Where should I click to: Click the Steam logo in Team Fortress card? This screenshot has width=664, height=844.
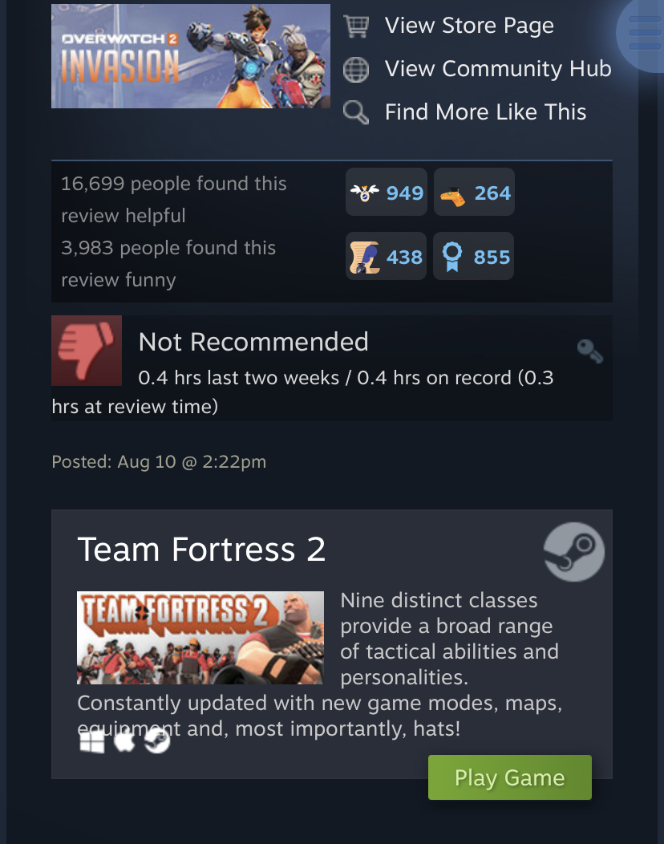coord(574,552)
